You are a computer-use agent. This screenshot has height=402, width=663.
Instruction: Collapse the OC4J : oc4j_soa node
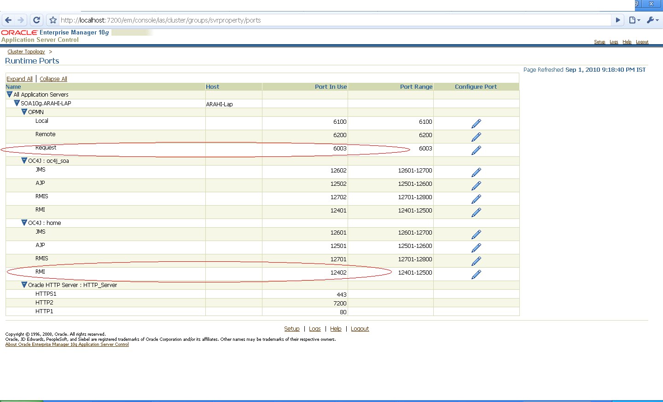click(24, 161)
